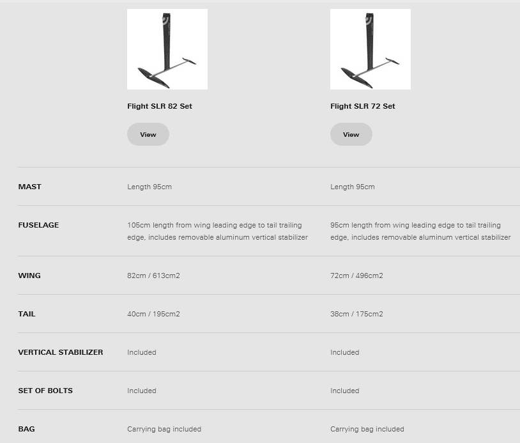
Task: Click the SET OF BOLTS row label
Action: 45,391
